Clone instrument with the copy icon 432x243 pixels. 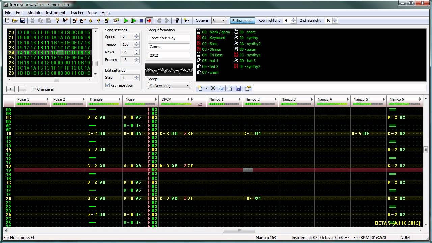[221, 88]
